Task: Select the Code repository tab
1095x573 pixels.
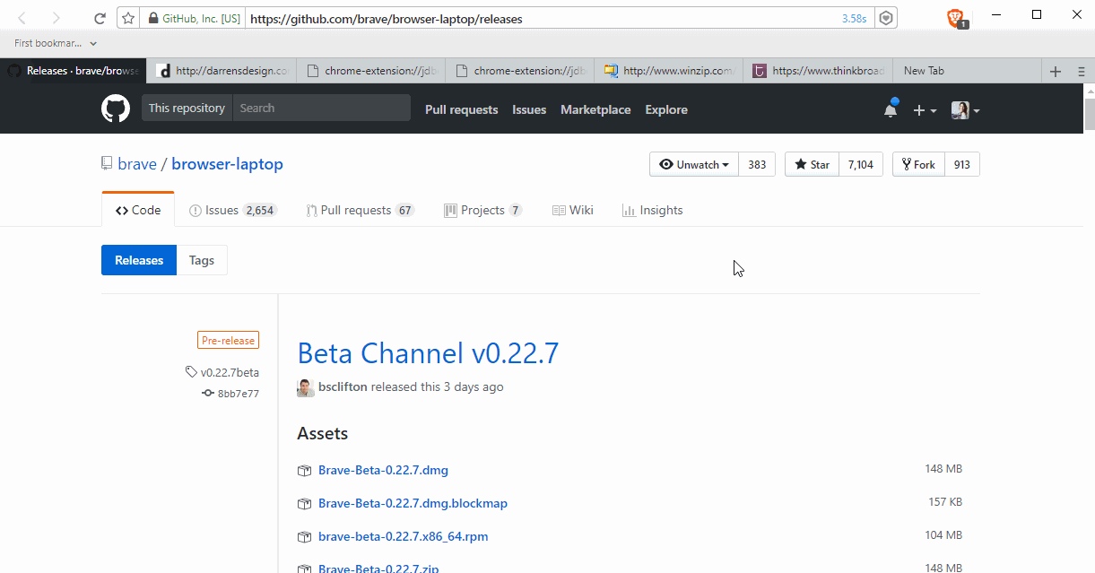Action: tap(138, 210)
